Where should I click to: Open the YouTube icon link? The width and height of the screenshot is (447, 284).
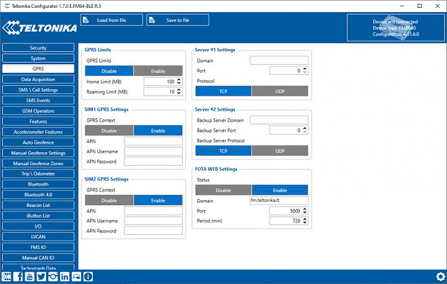click(x=30, y=276)
